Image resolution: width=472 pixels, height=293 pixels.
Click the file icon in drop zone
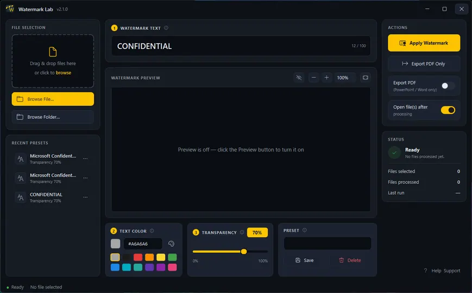(x=53, y=52)
